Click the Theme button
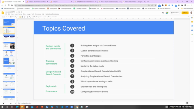Image resolution: width=194 pixels, height=109 pixels. tap(49, 17)
